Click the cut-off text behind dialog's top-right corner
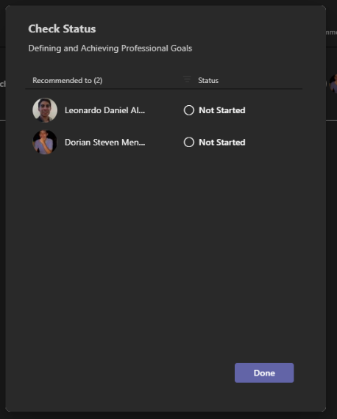337x419 pixels. pyautogui.click(x=331, y=32)
